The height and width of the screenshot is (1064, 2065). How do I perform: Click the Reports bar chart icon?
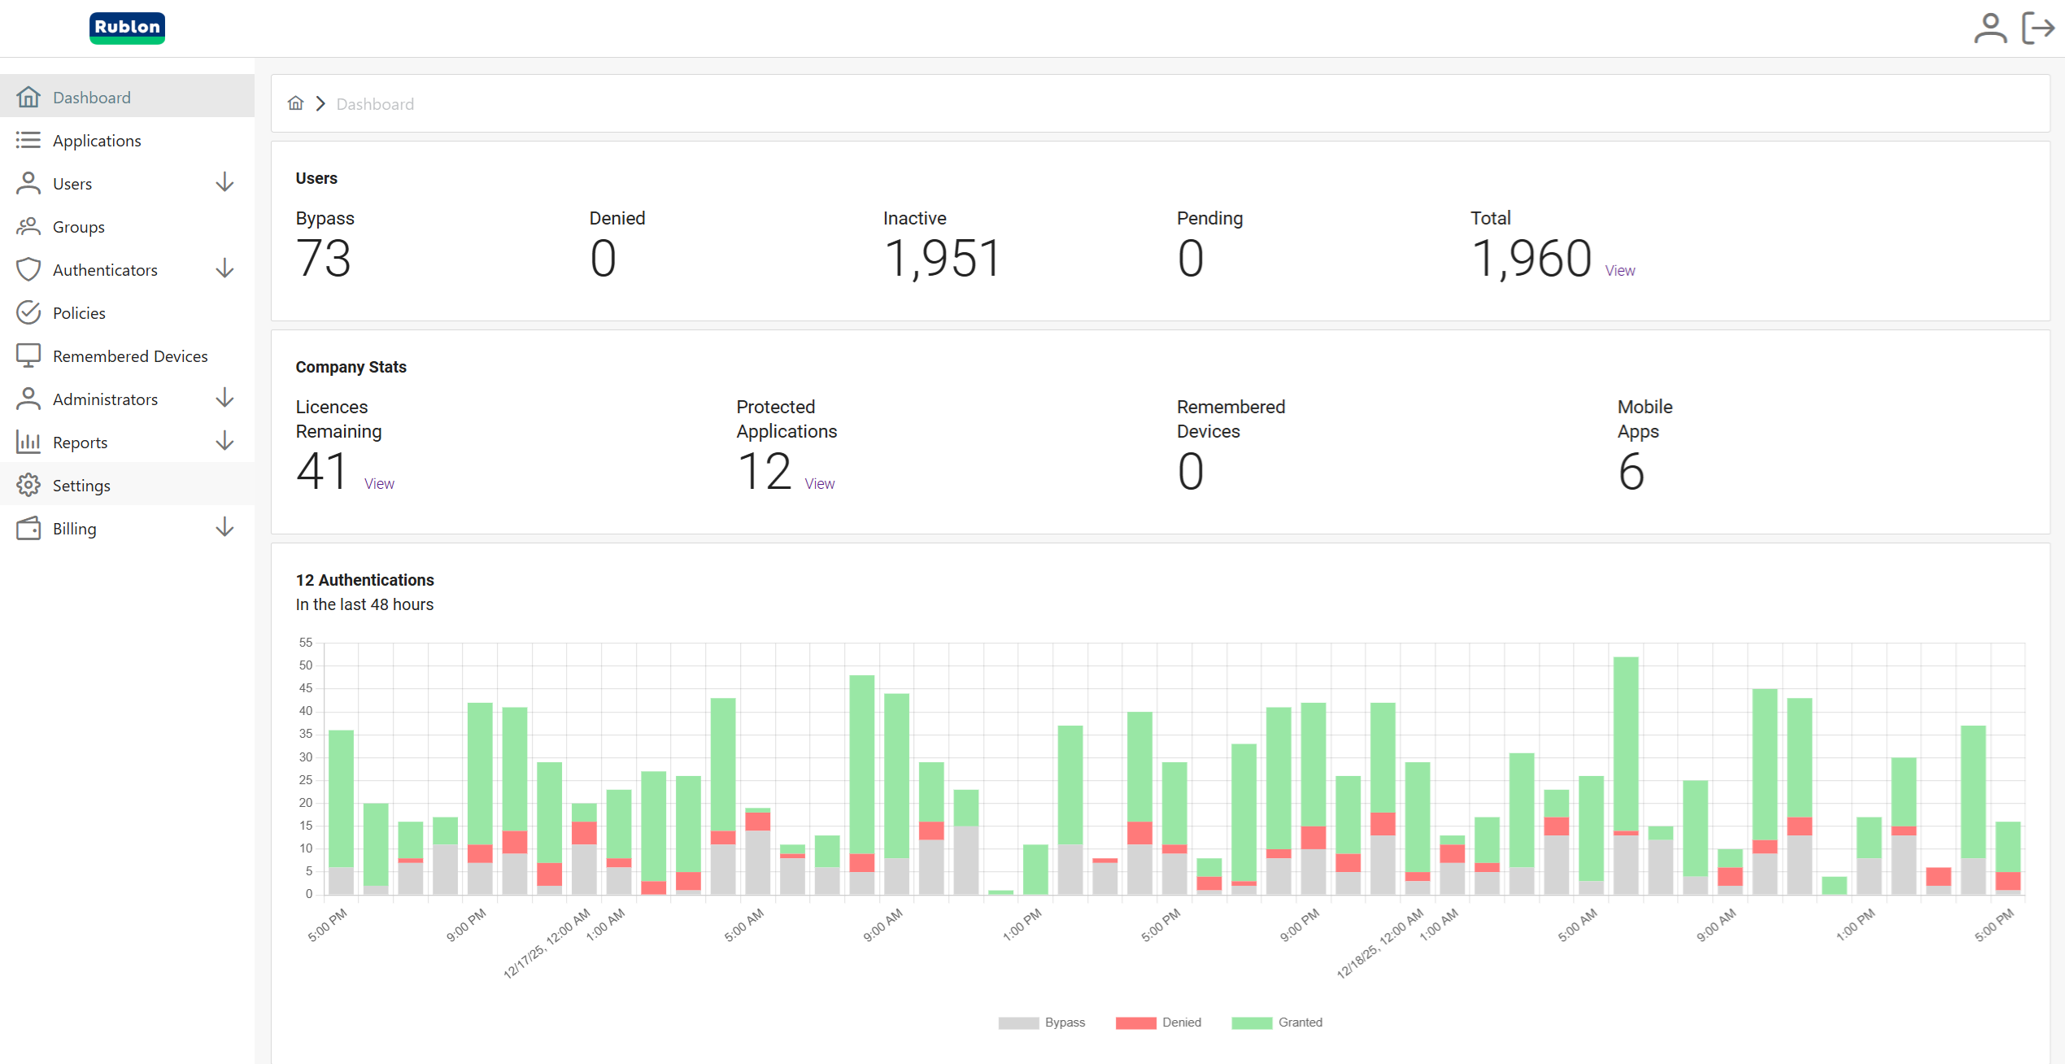point(28,442)
